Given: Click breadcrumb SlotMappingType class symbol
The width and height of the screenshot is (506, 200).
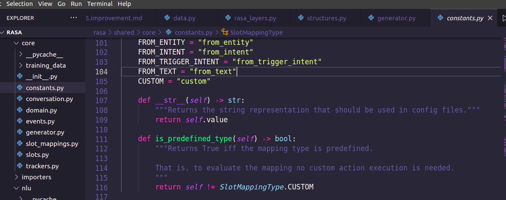Looking at the screenshot, I should (x=256, y=33).
